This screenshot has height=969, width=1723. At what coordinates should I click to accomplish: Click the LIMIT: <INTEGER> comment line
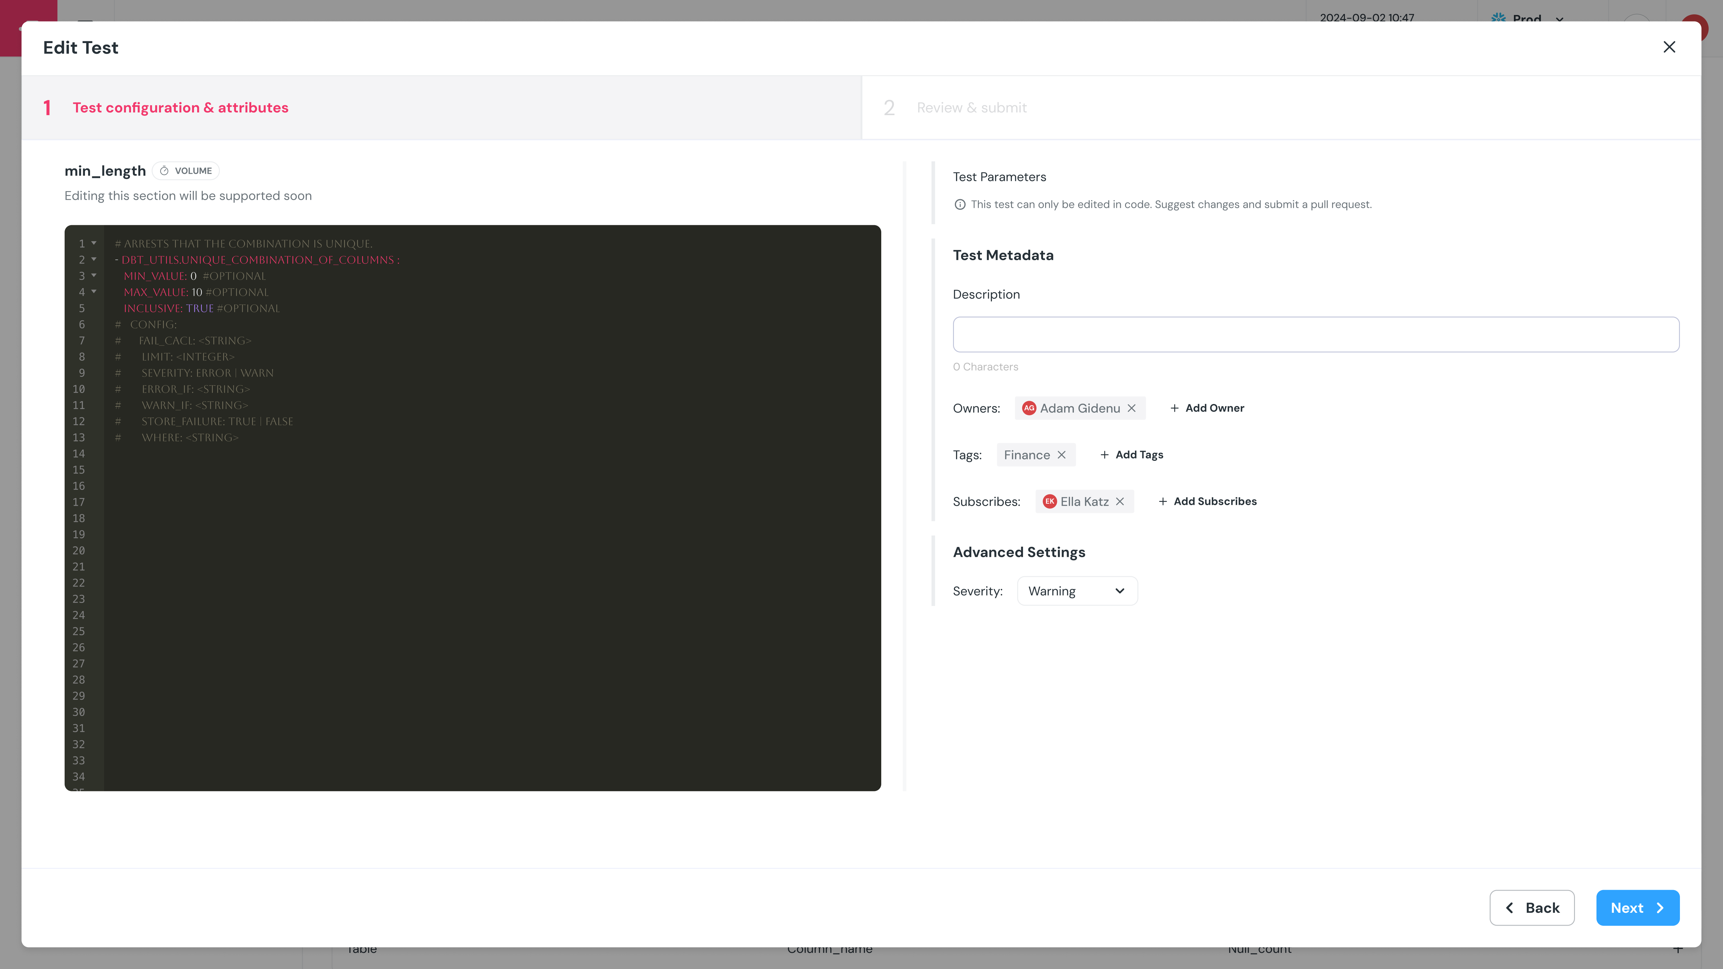point(175,357)
